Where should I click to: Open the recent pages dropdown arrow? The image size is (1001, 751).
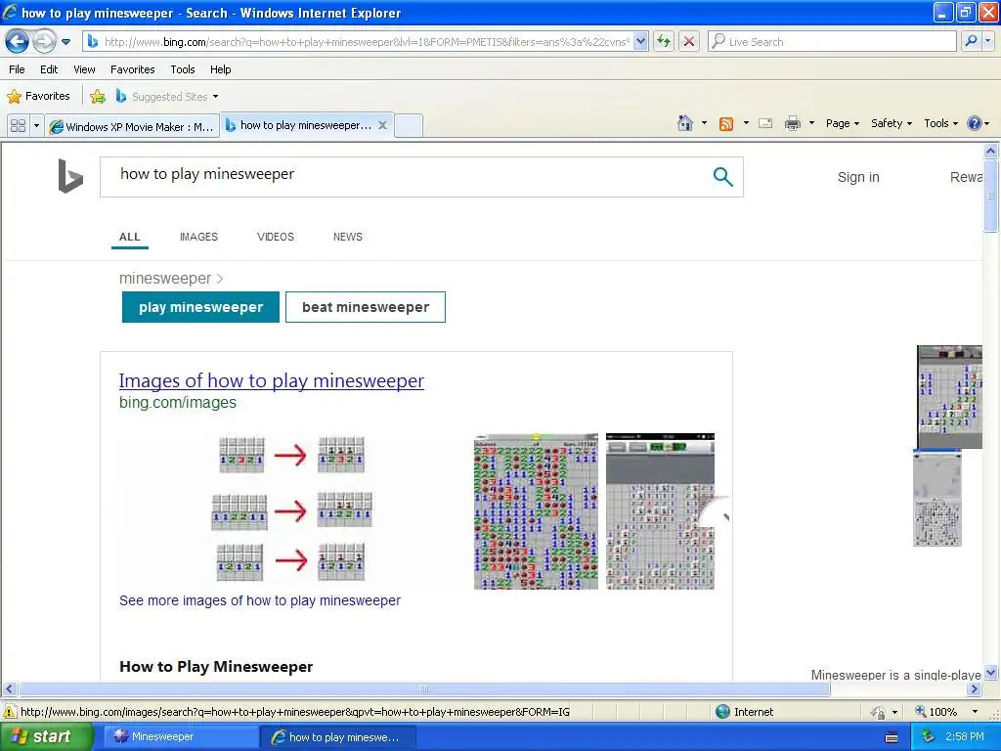click(65, 42)
